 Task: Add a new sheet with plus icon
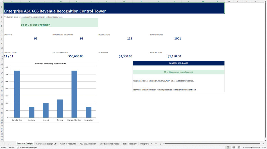pyautogui.click(x=156, y=144)
